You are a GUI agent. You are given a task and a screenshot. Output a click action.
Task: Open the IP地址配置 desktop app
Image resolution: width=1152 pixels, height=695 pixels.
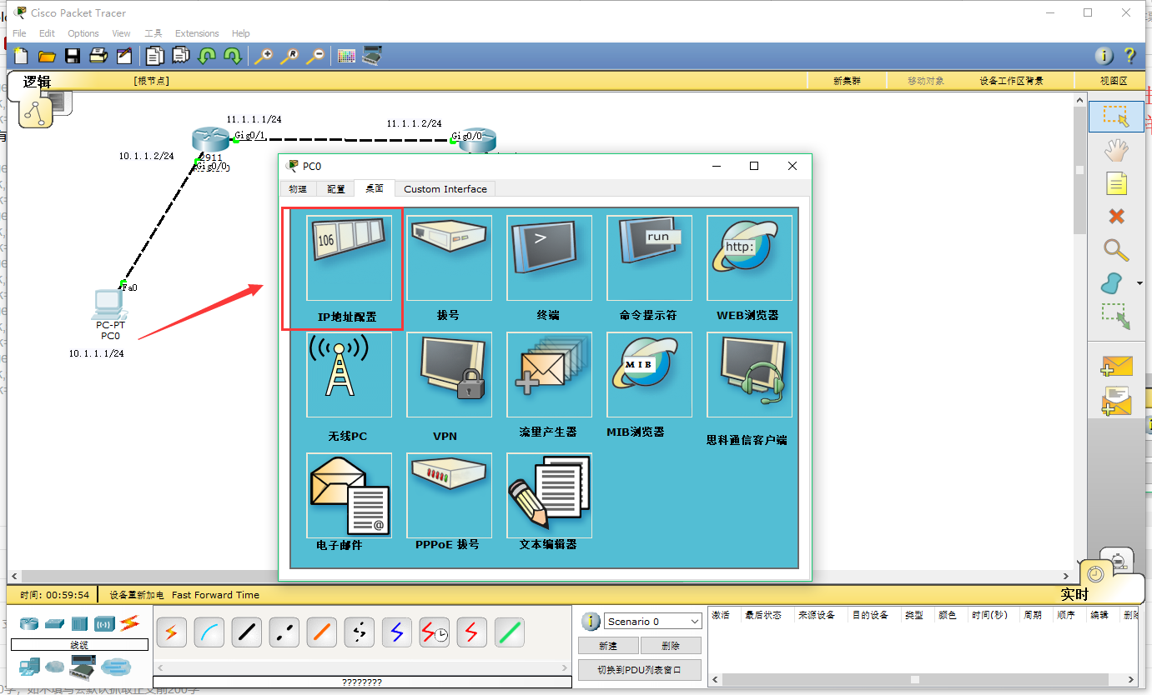click(x=349, y=257)
